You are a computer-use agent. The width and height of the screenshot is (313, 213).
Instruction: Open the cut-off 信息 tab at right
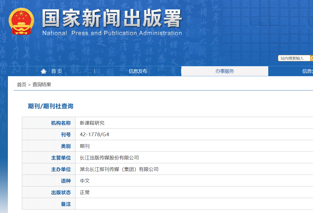click(307, 71)
